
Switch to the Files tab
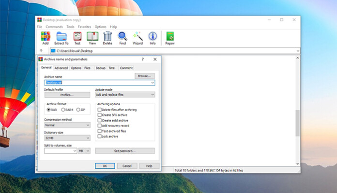[x=87, y=68]
